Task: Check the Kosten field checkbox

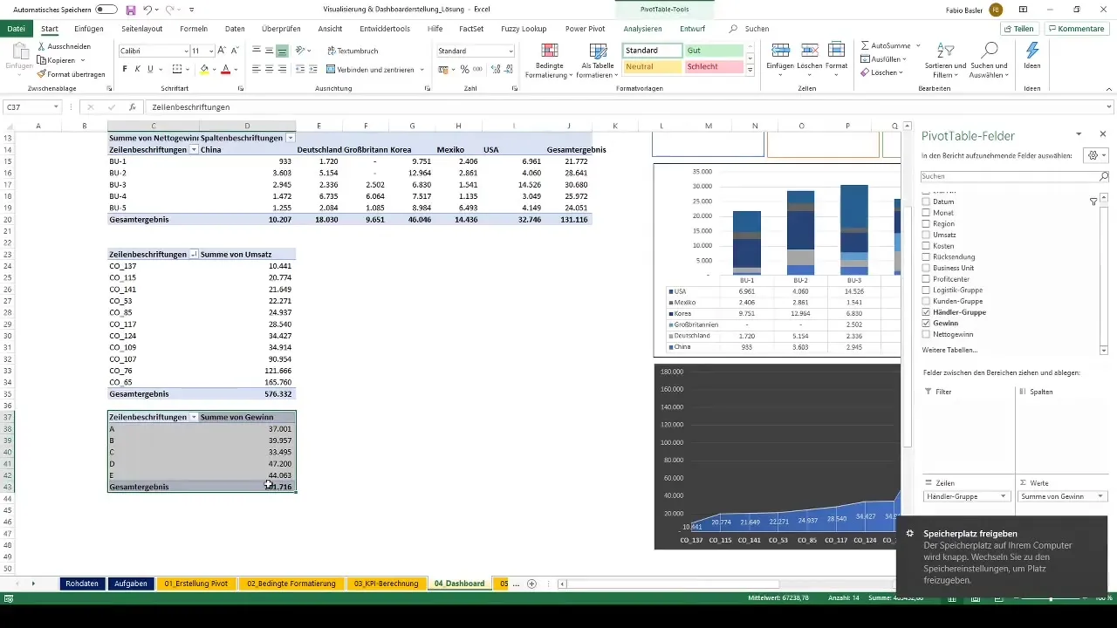Action: 927,246
